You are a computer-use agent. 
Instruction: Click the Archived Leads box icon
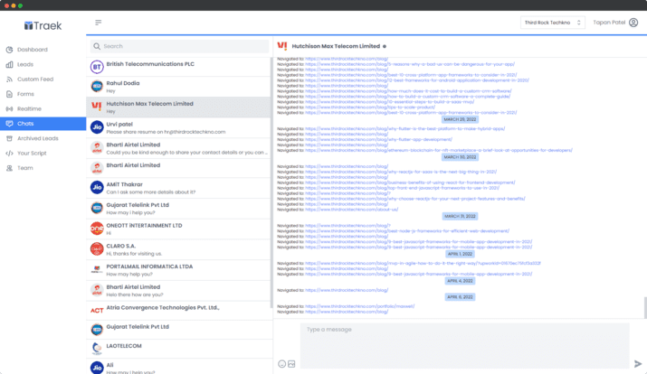click(9, 138)
